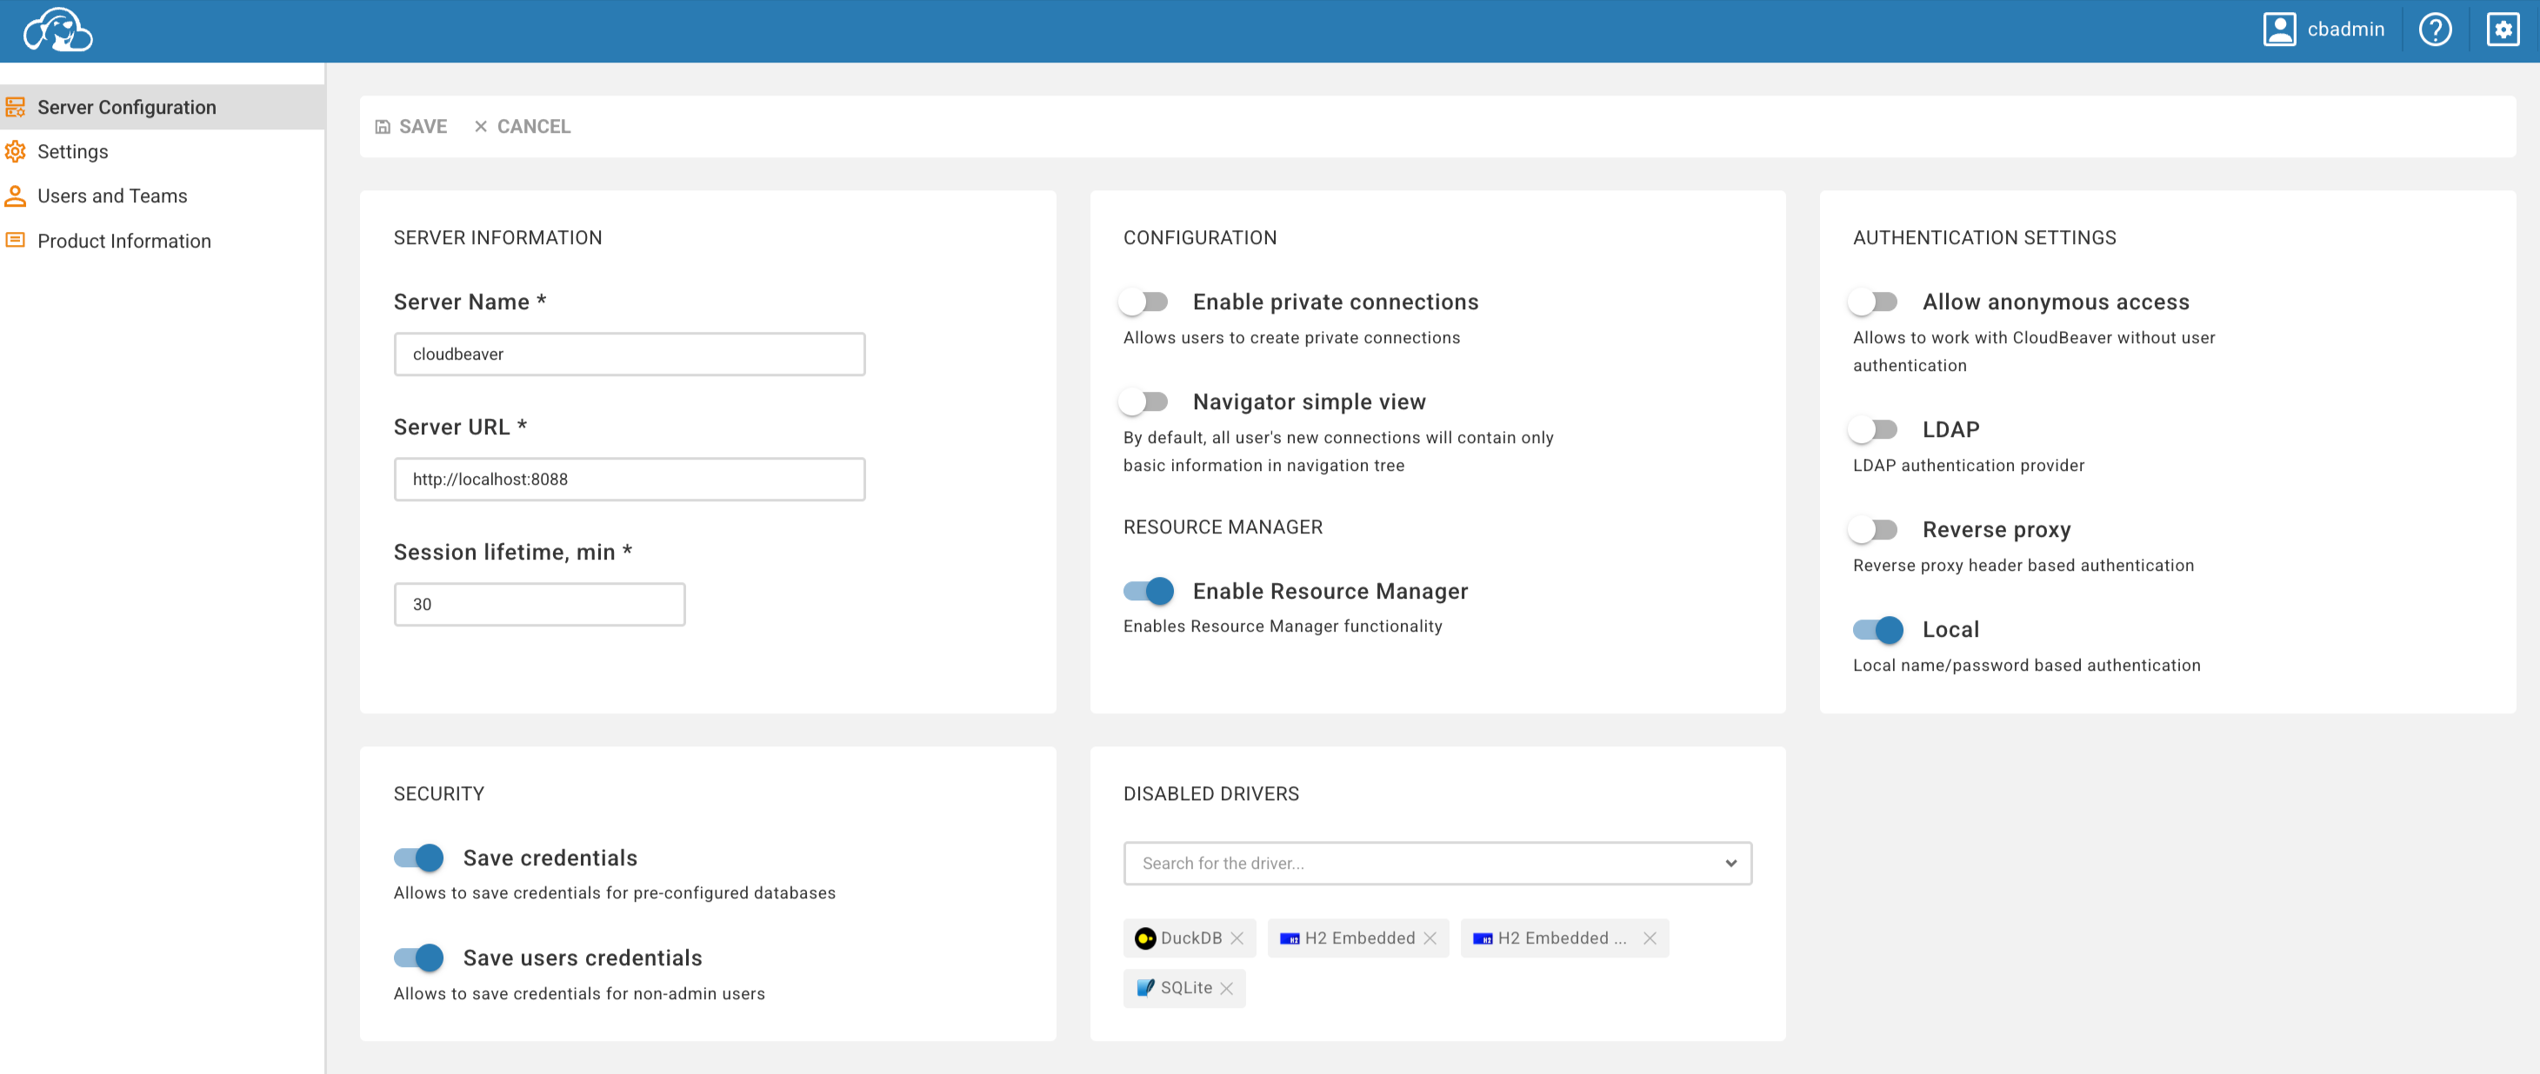Click the Server Configuration sidebar icon
The image size is (2540, 1074).
[16, 108]
